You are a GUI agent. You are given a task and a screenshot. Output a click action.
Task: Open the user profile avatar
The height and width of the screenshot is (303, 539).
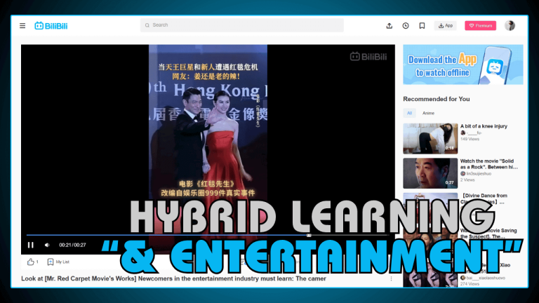(510, 26)
